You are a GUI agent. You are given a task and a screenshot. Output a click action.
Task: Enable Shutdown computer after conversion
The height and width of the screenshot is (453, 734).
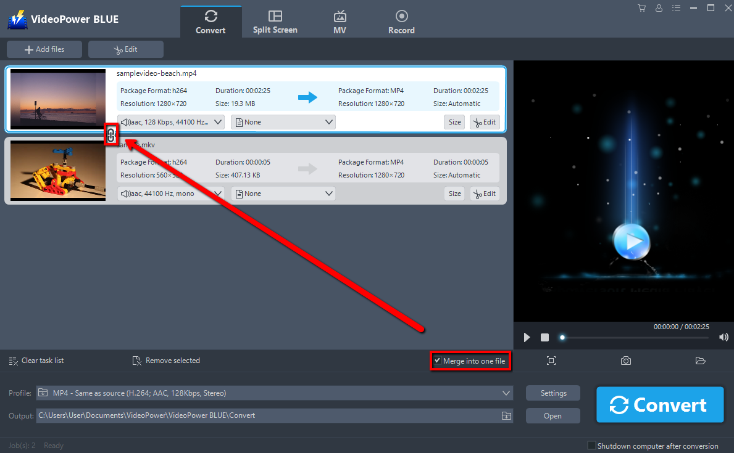pyautogui.click(x=591, y=446)
